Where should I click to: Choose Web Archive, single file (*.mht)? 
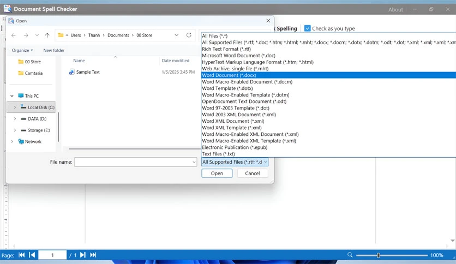(328, 69)
